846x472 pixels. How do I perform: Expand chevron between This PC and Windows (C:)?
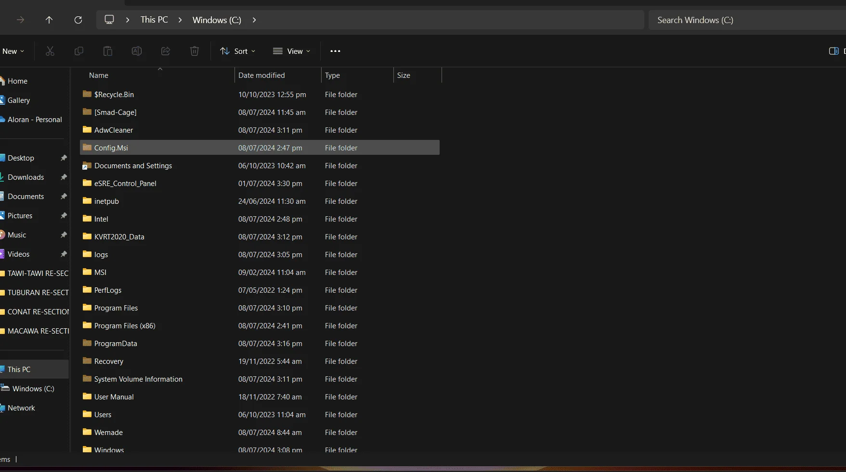tap(180, 20)
